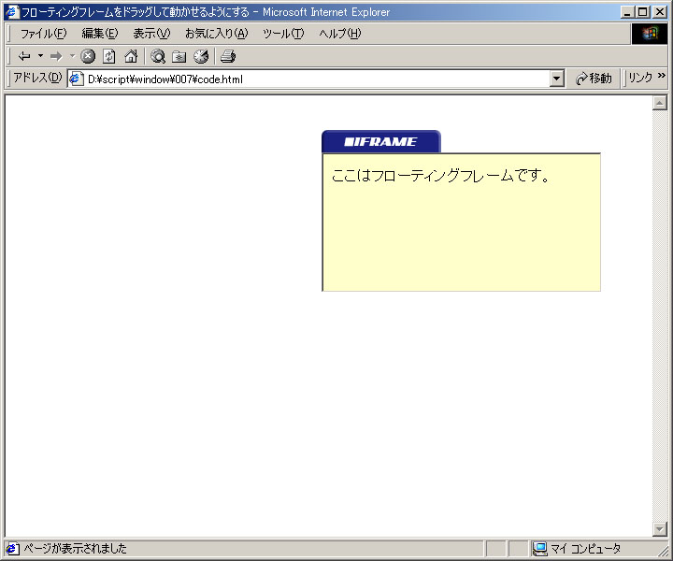673x561 pixels.
Task: Click the Windows logo throbber icon
Action: click(x=650, y=34)
